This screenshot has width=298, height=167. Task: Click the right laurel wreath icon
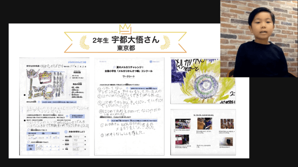pos(165,43)
